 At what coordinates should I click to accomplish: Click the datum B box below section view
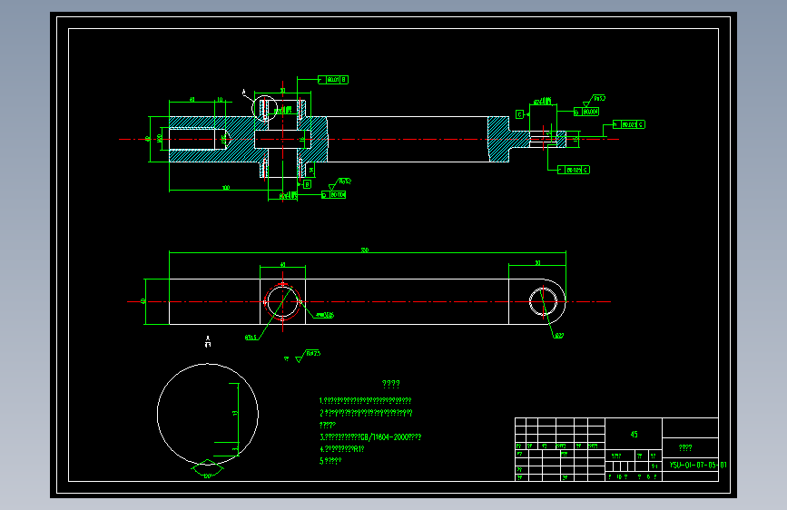[307, 185]
